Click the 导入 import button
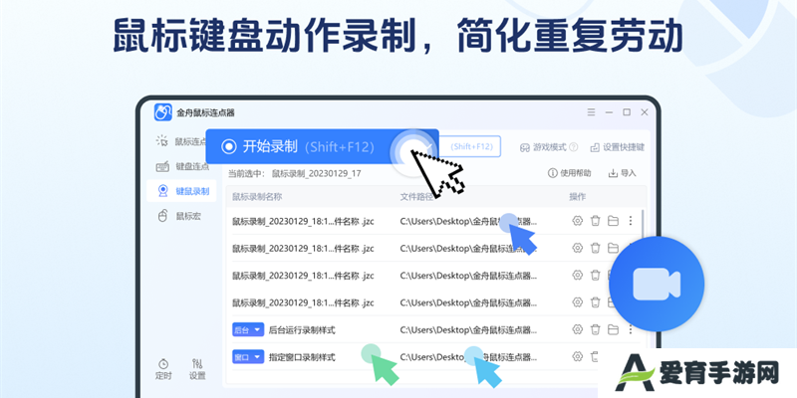The height and width of the screenshot is (398, 797). click(x=622, y=173)
